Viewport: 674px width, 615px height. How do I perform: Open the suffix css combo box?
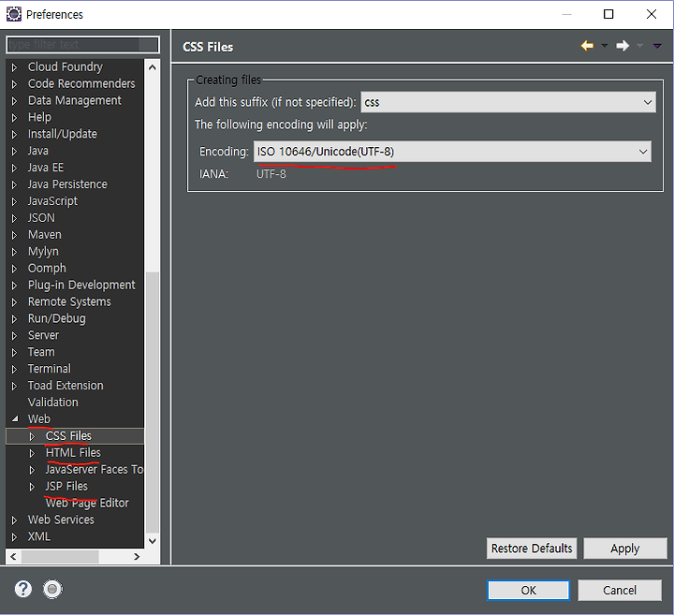pos(508,102)
